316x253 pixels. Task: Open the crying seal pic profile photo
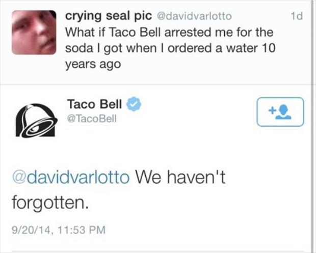[x=35, y=31]
